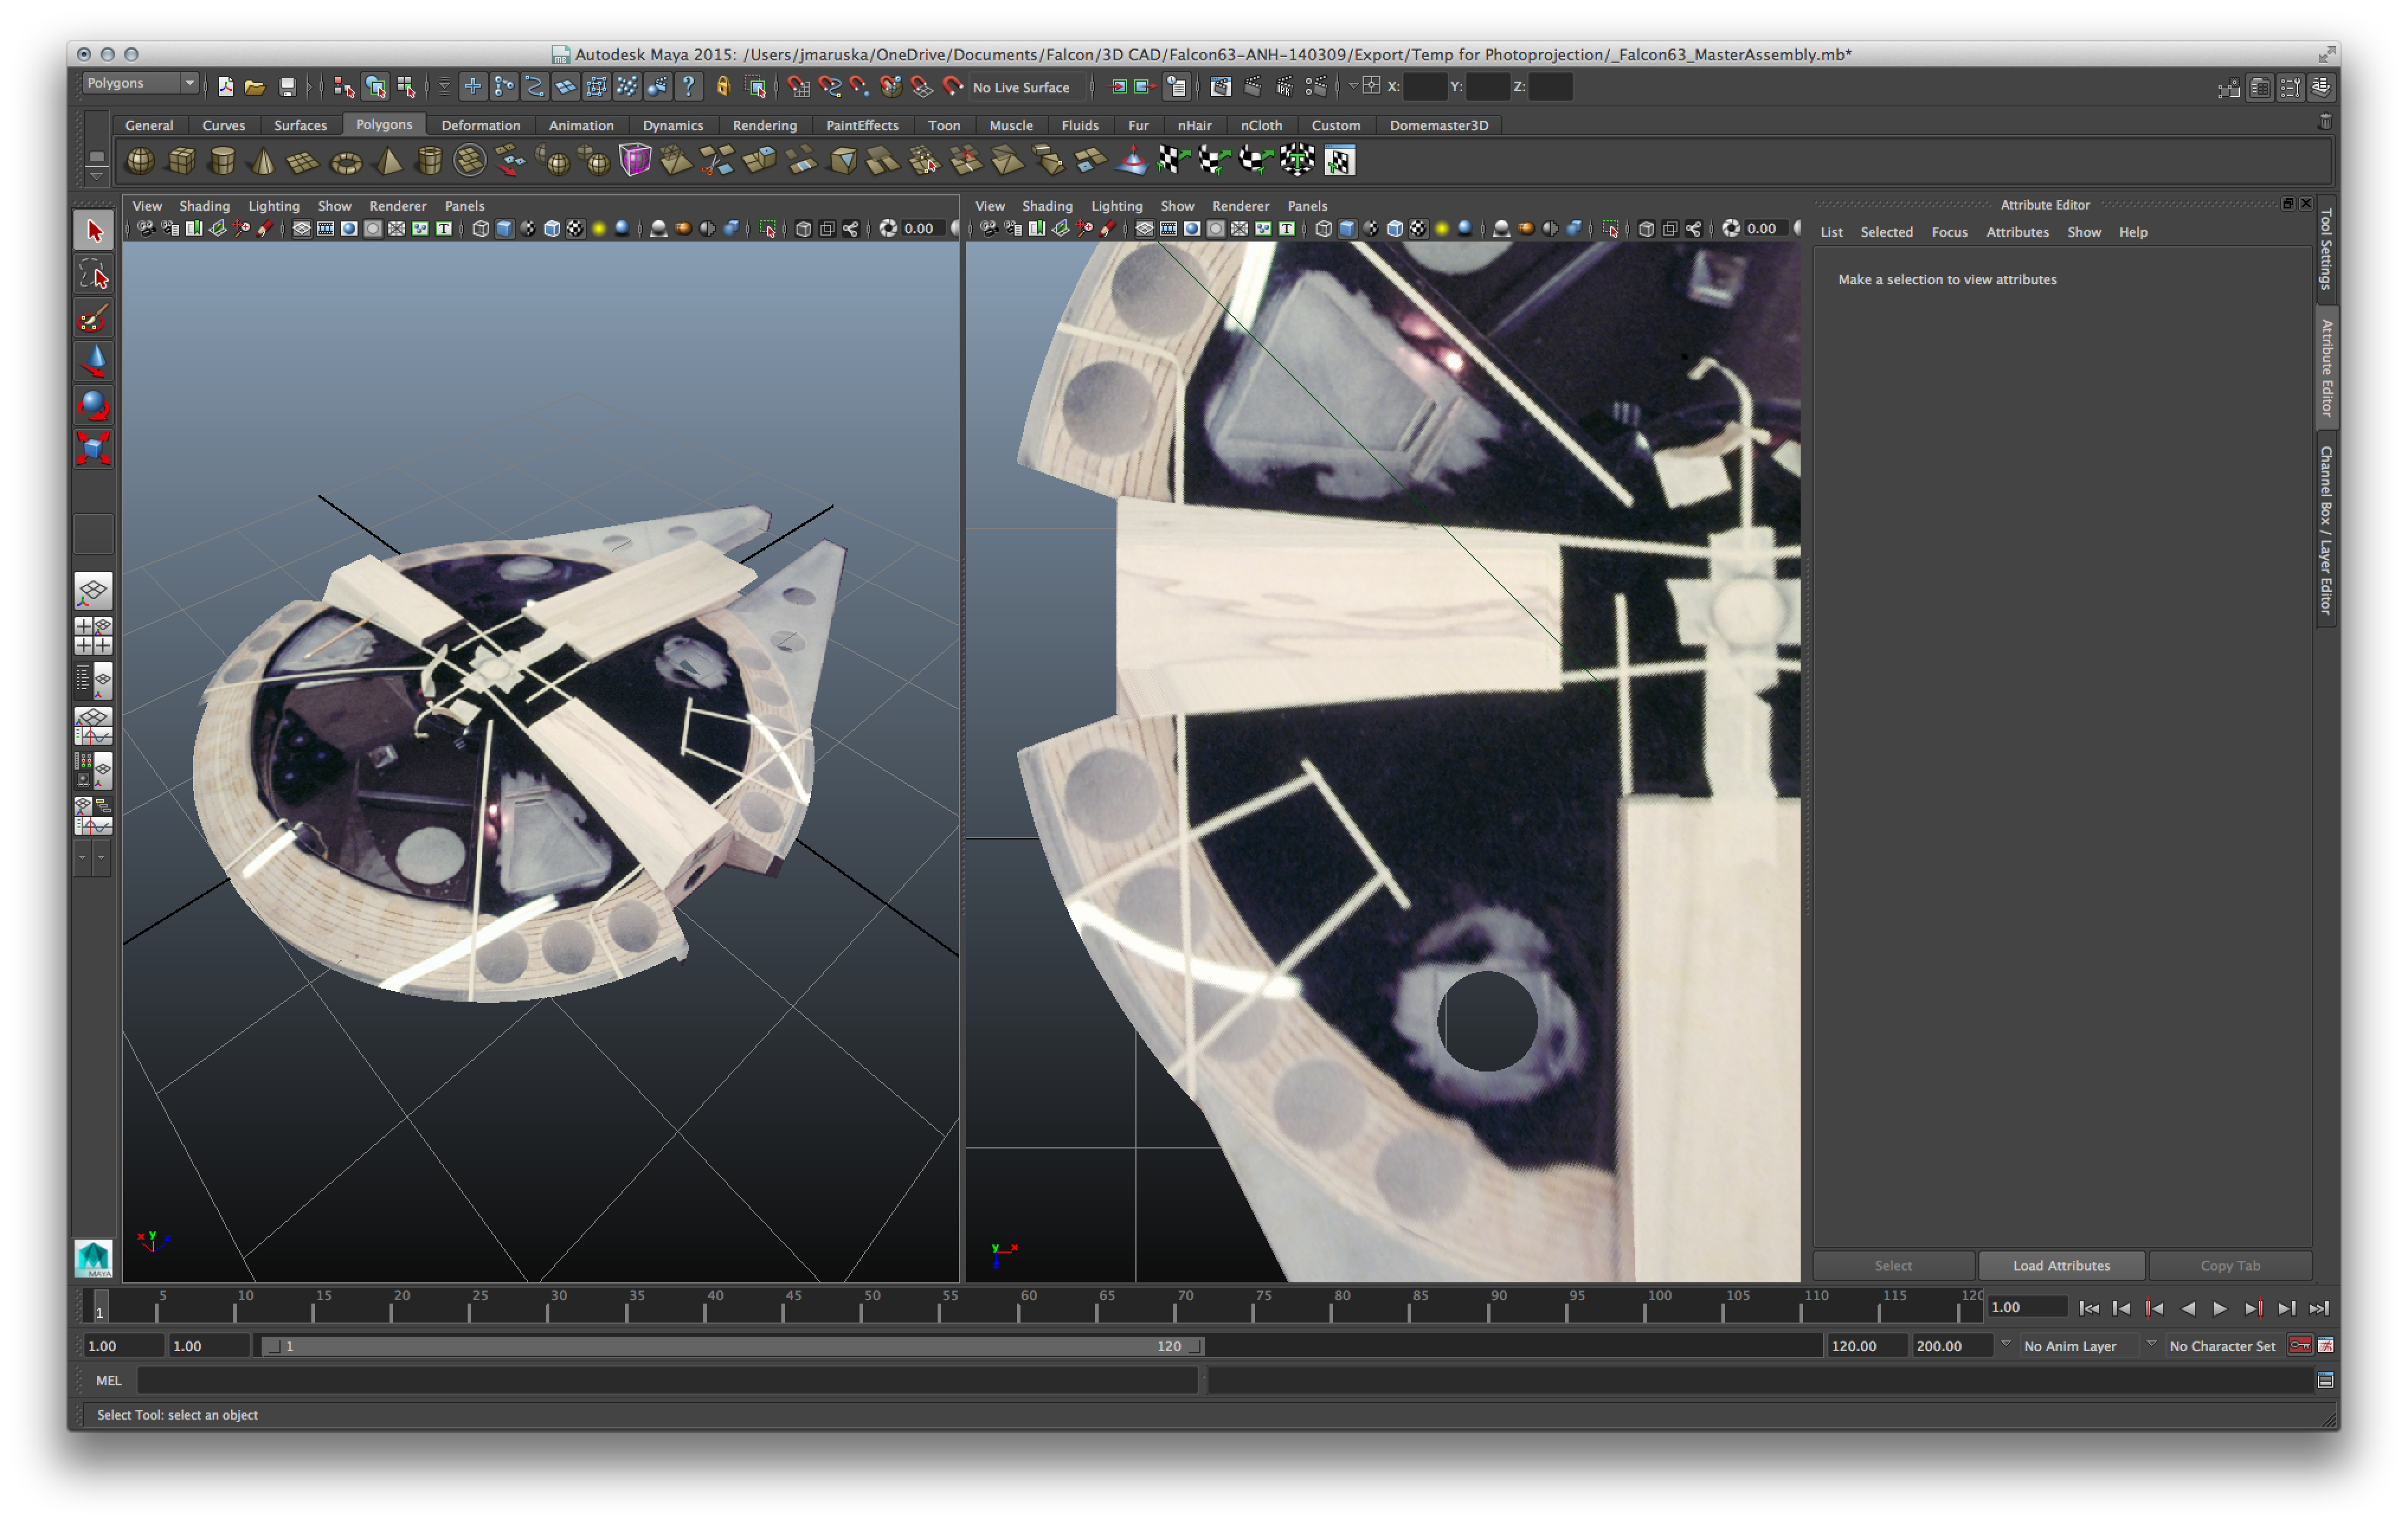Create a polygon cube from the shelf

tap(182, 160)
